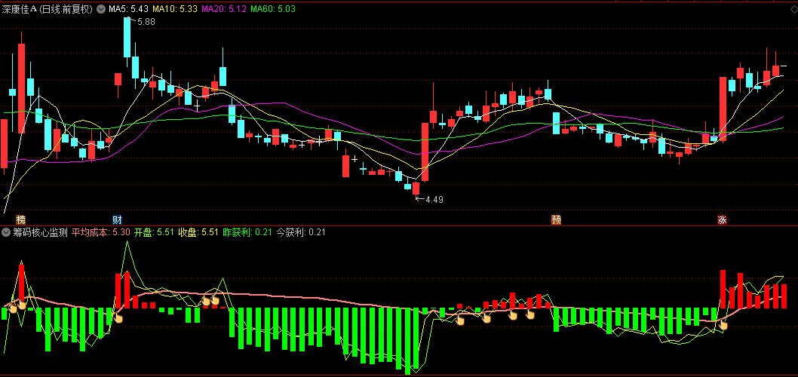
Task: Click the 昨获利: 0.21 value
Action: 247,232
